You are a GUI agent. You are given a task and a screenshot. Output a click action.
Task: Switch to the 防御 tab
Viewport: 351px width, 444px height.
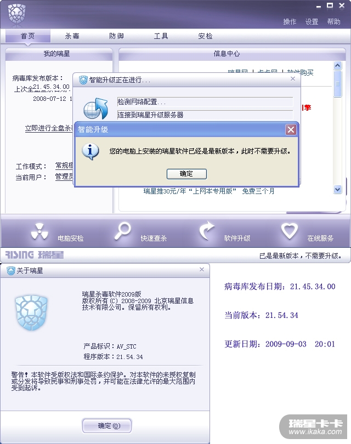[116, 36]
